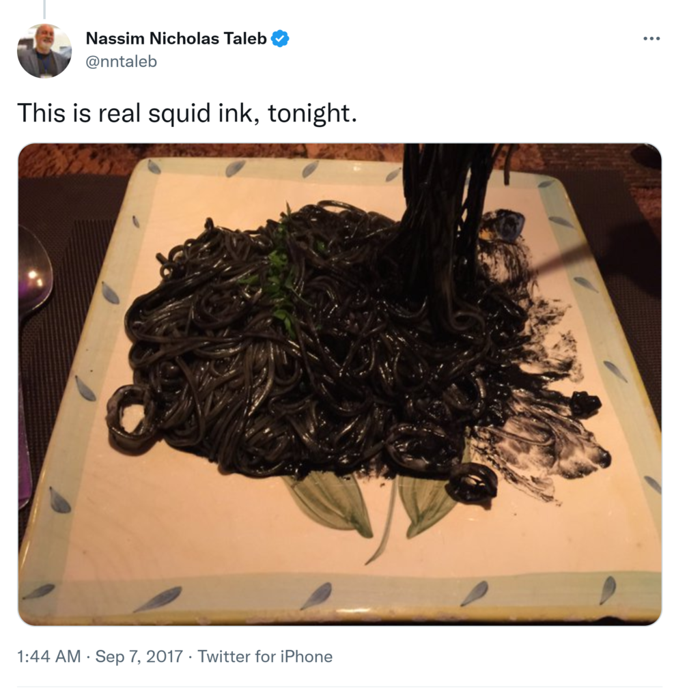Open the @nntaleb handle link

point(121,61)
